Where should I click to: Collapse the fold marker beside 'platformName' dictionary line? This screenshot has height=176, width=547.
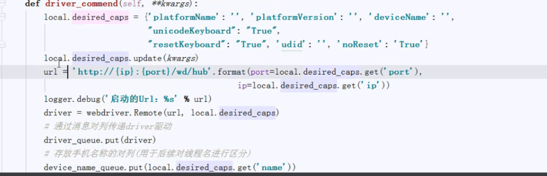(x=2, y=17)
